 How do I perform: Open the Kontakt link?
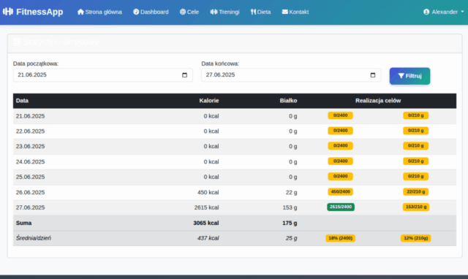[295, 12]
